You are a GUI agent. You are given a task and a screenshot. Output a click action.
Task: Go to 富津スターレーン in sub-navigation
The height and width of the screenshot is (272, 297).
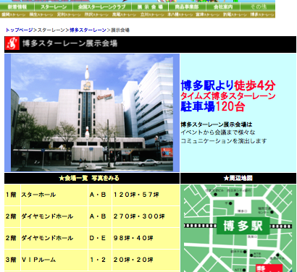[x=207, y=14]
